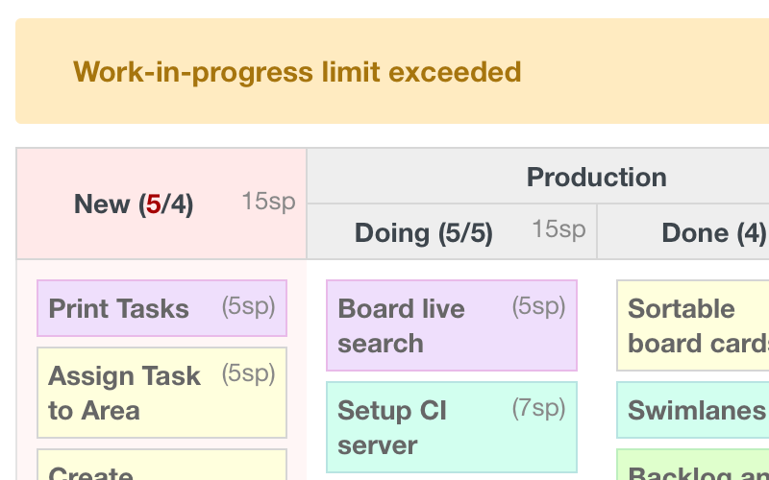Click the Doing (5/5) column header

coord(423,232)
